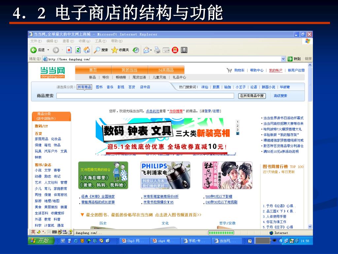This screenshot has height=254, width=338.
Task: Click the 500种5元以下影碟 link
Action: pyautogui.click(x=219, y=196)
